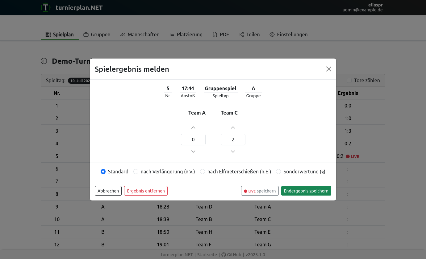This screenshot has width=426, height=259.
Task: Open the eliaspr user account menu
Action: click(x=363, y=7)
